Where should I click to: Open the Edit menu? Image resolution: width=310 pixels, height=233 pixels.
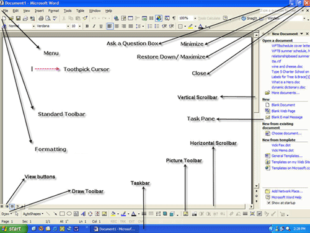[15, 11]
